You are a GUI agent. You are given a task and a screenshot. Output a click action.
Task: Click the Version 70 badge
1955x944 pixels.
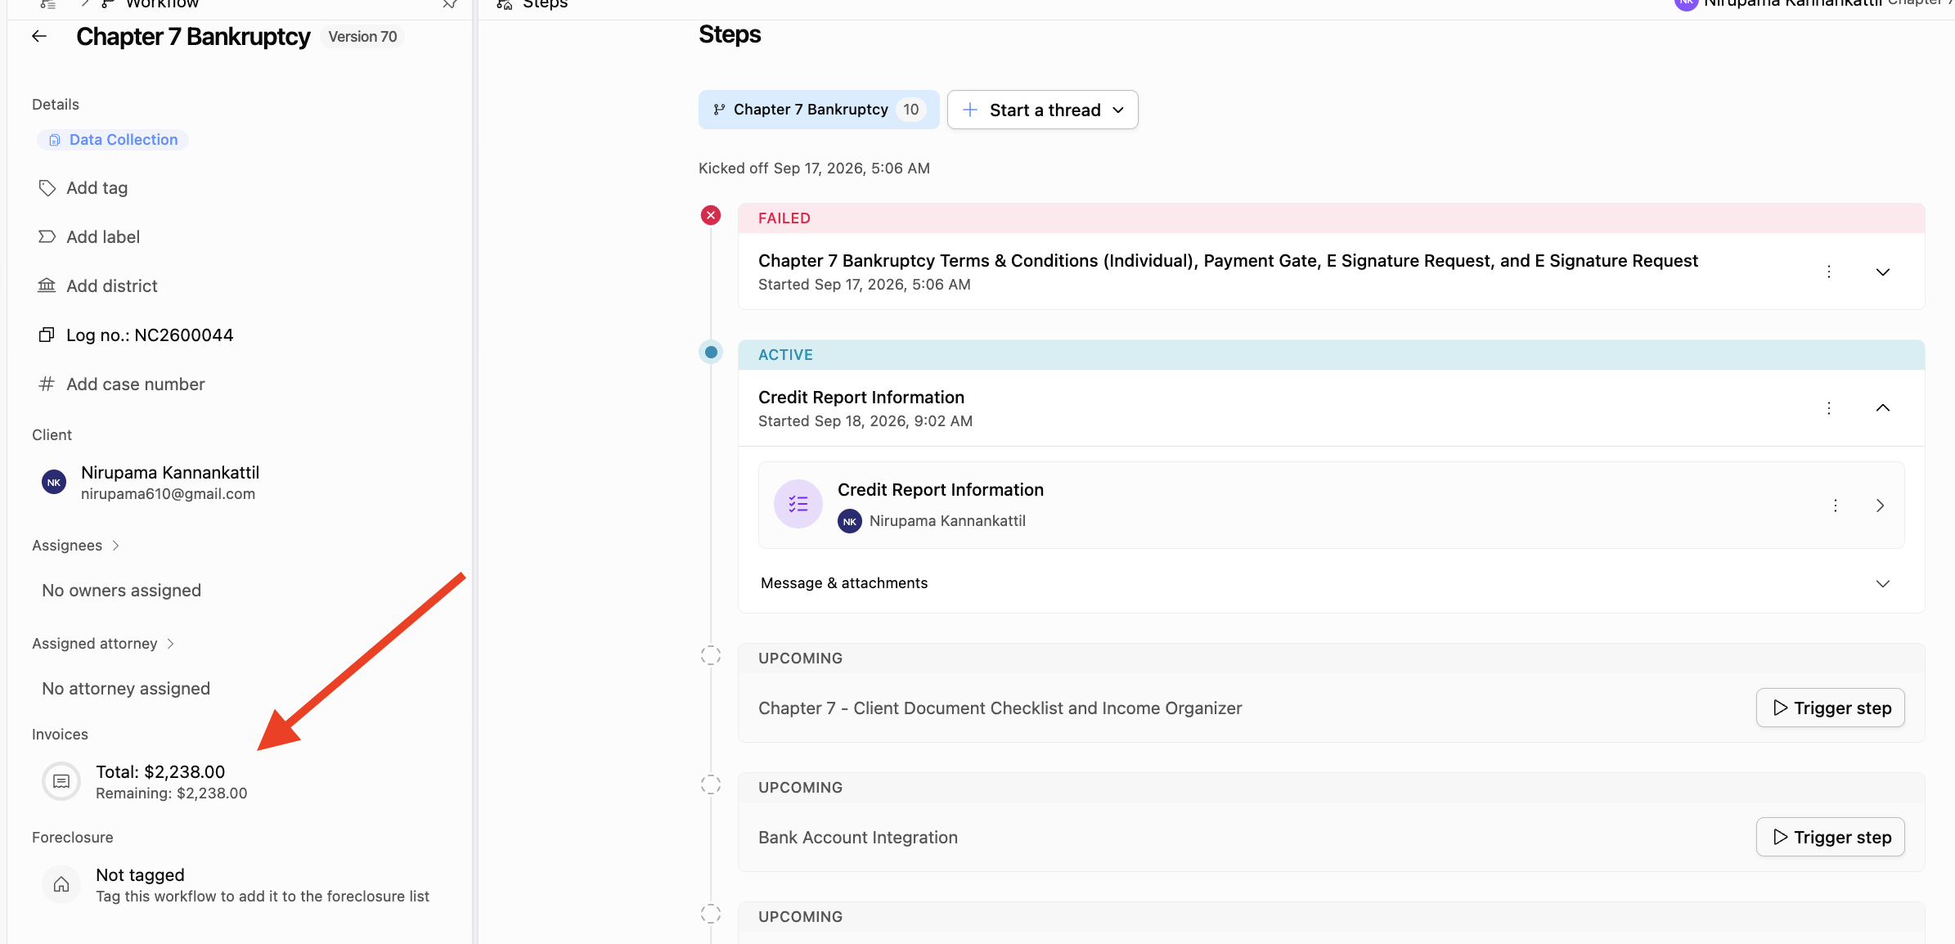click(362, 37)
